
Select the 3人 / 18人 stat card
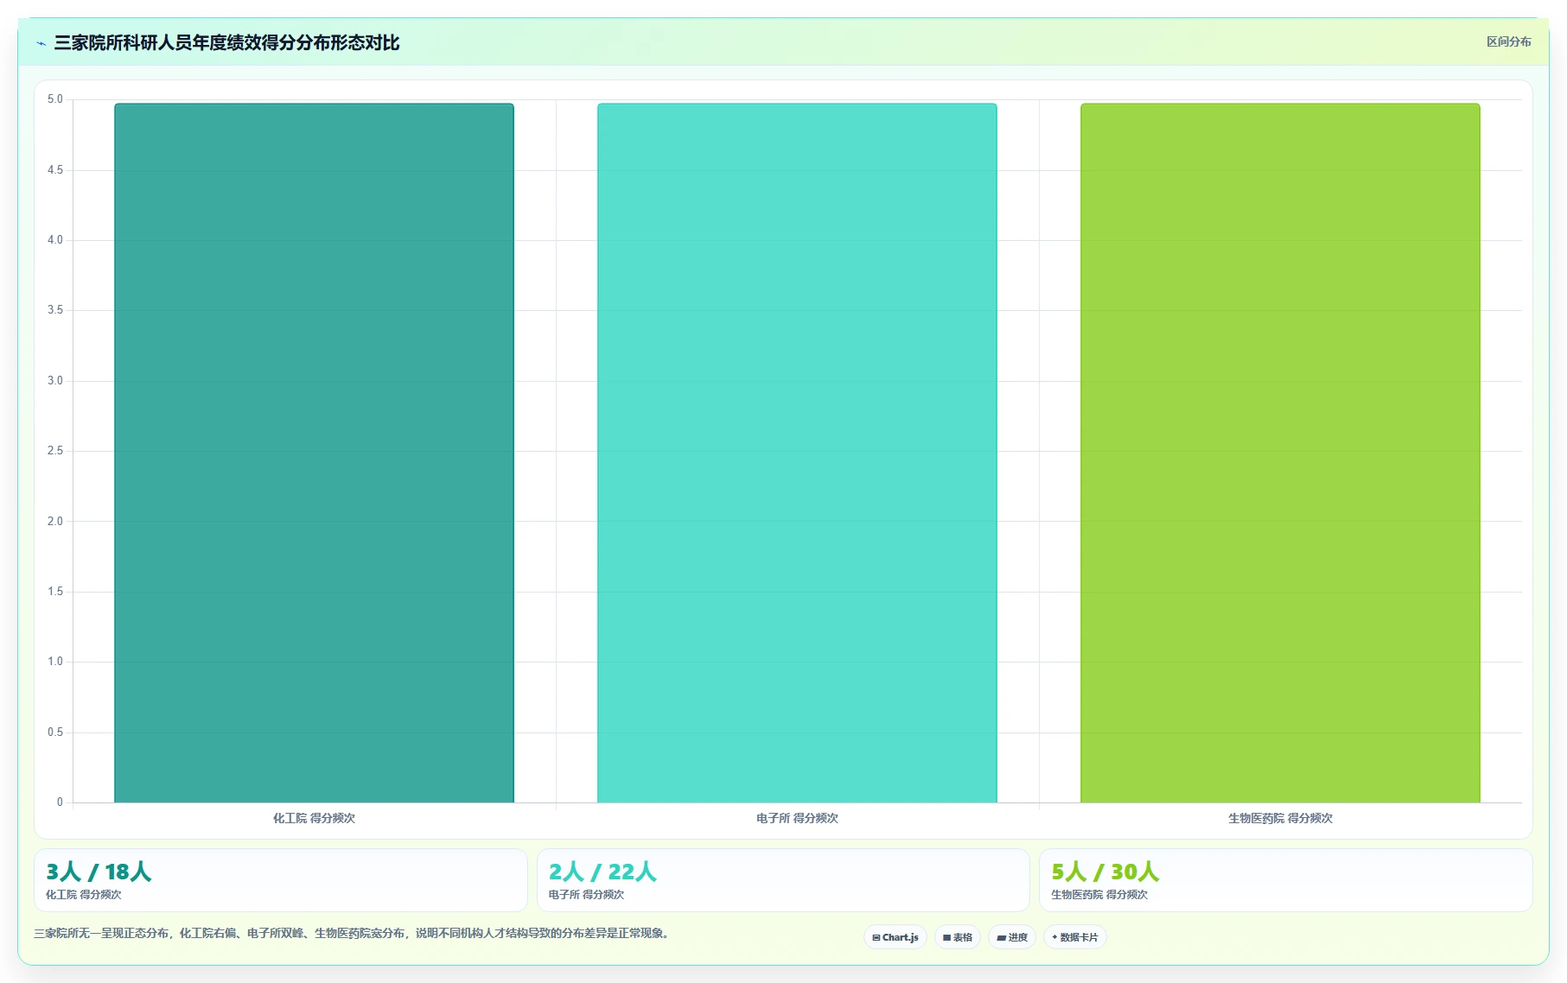point(280,879)
